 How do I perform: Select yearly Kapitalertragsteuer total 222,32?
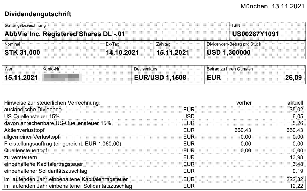(294, 179)
